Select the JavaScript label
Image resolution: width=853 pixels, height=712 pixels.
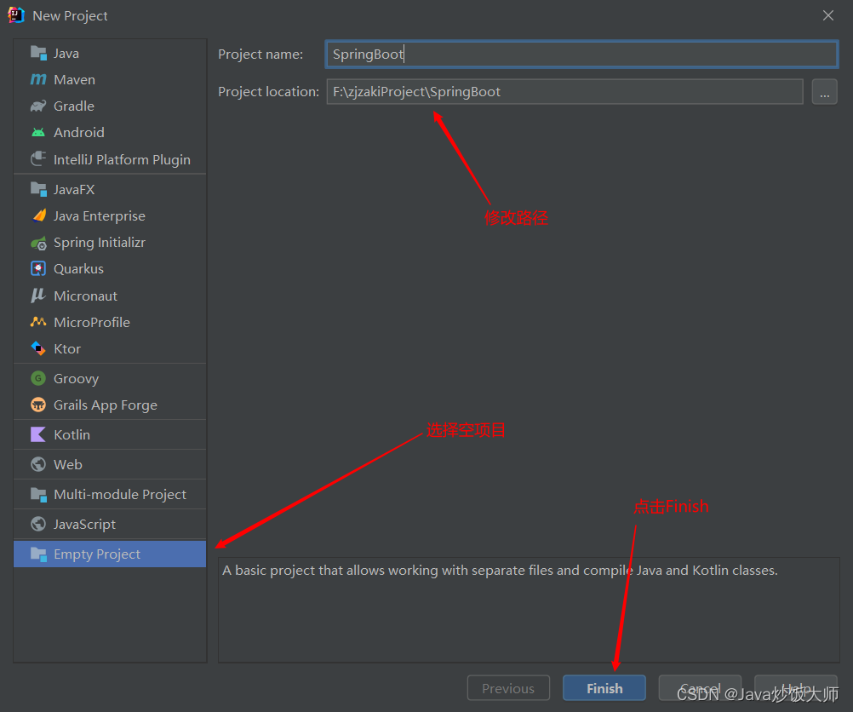(84, 524)
